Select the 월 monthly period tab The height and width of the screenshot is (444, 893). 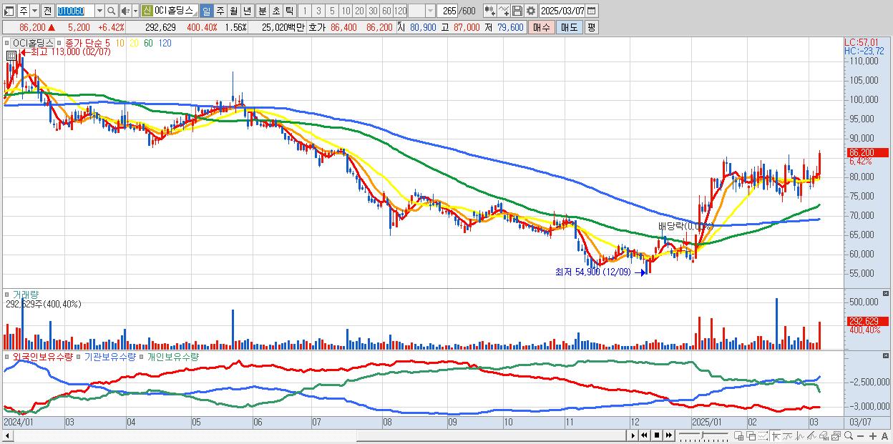click(233, 11)
